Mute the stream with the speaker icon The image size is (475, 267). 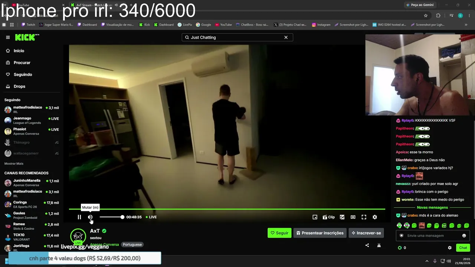pyautogui.click(x=90, y=217)
